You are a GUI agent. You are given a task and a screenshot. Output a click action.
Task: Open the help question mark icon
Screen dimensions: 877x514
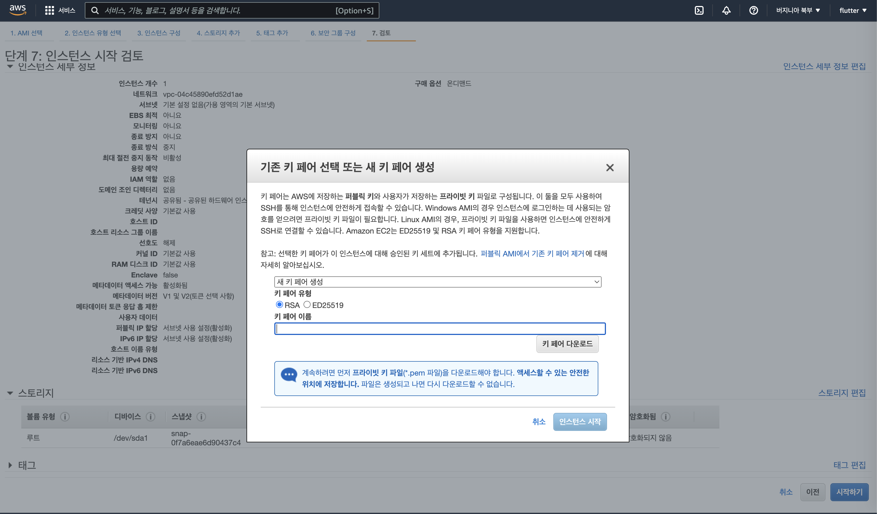[x=753, y=10]
